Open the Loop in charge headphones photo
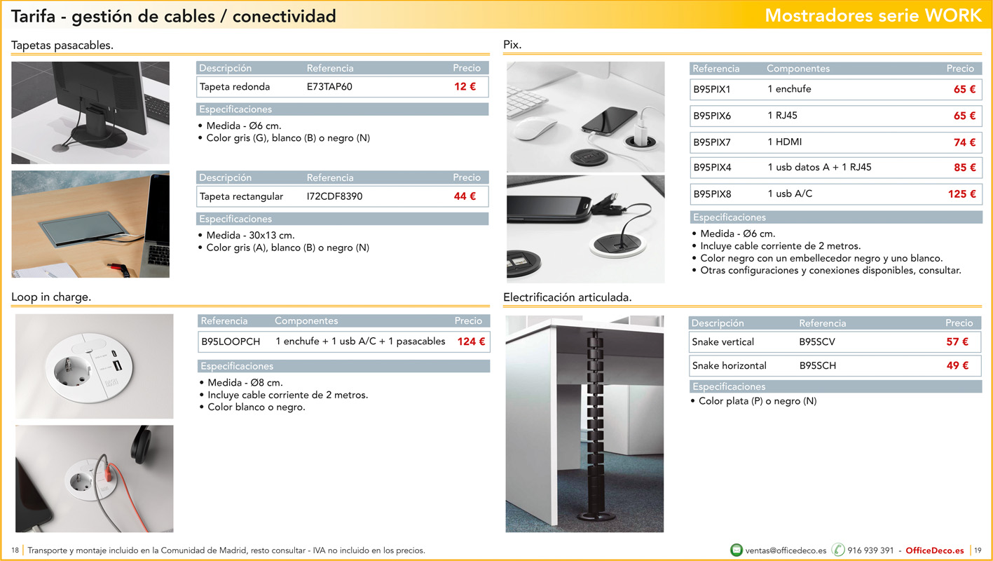Viewport: 993px width, 561px height. coord(95,478)
